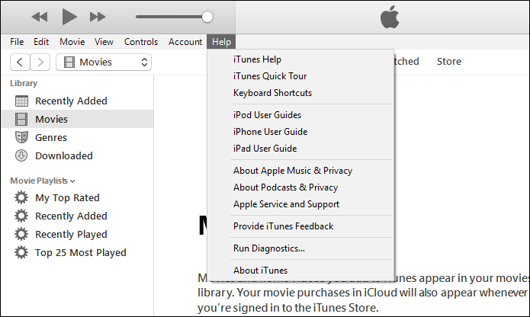Click the rewind playback button
The width and height of the screenshot is (530, 317).
coord(40,17)
